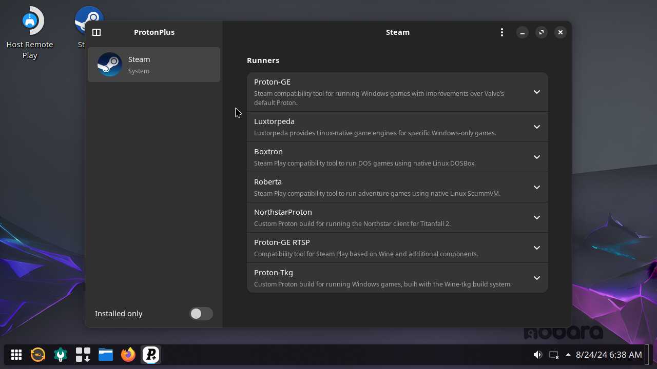
Task: Toggle the ProtonPlus sidebar panel icon
Action: [96, 32]
